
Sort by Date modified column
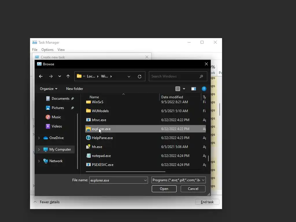click(x=172, y=97)
